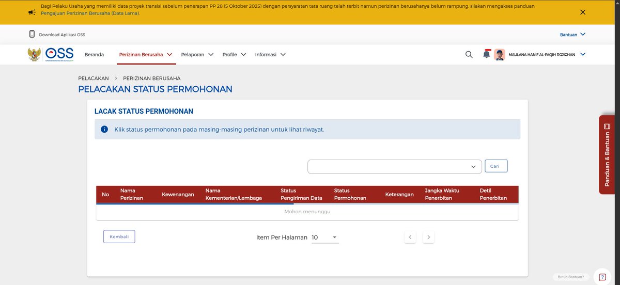This screenshot has width=620, height=285.
Task: Go to next page arrow
Action: (x=428, y=237)
